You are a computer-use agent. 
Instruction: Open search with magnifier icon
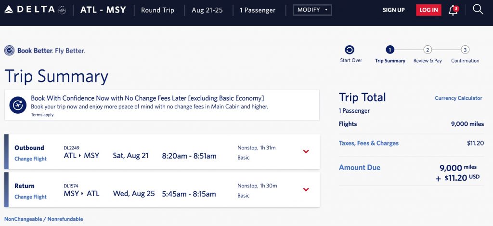[478, 10]
